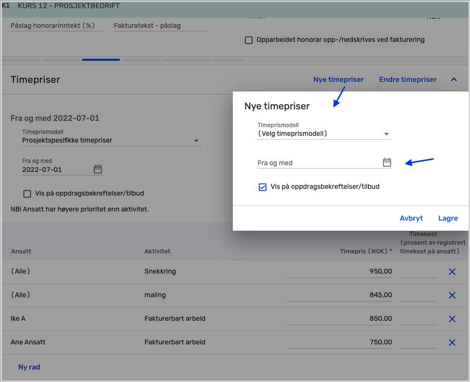This screenshot has width=470, height=382.
Task: Remove Ike A row with X icon
Action: tap(452, 319)
